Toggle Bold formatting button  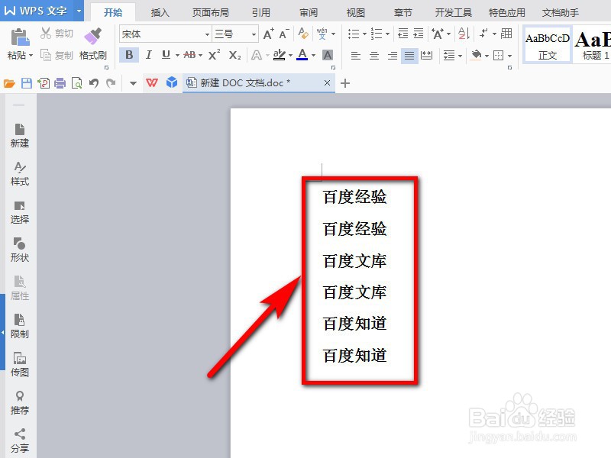[129, 55]
